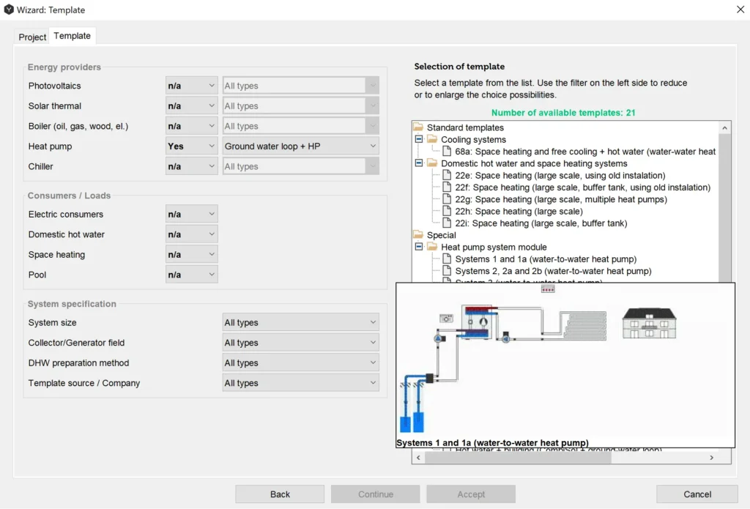
Task: Click the app logo in the title bar
Action: (9, 10)
